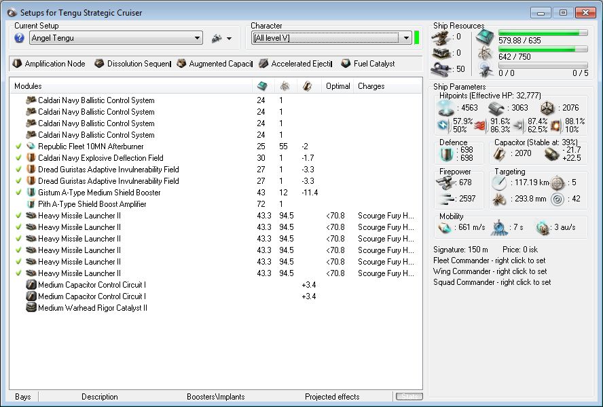
Task: Open the Boosters\Implants tab
Action: tap(216, 397)
